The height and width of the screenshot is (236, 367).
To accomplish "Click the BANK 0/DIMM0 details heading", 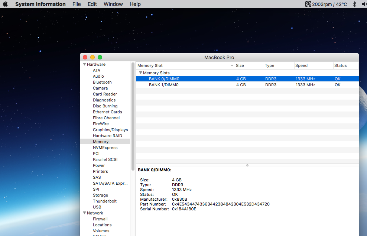I will coord(155,170).
